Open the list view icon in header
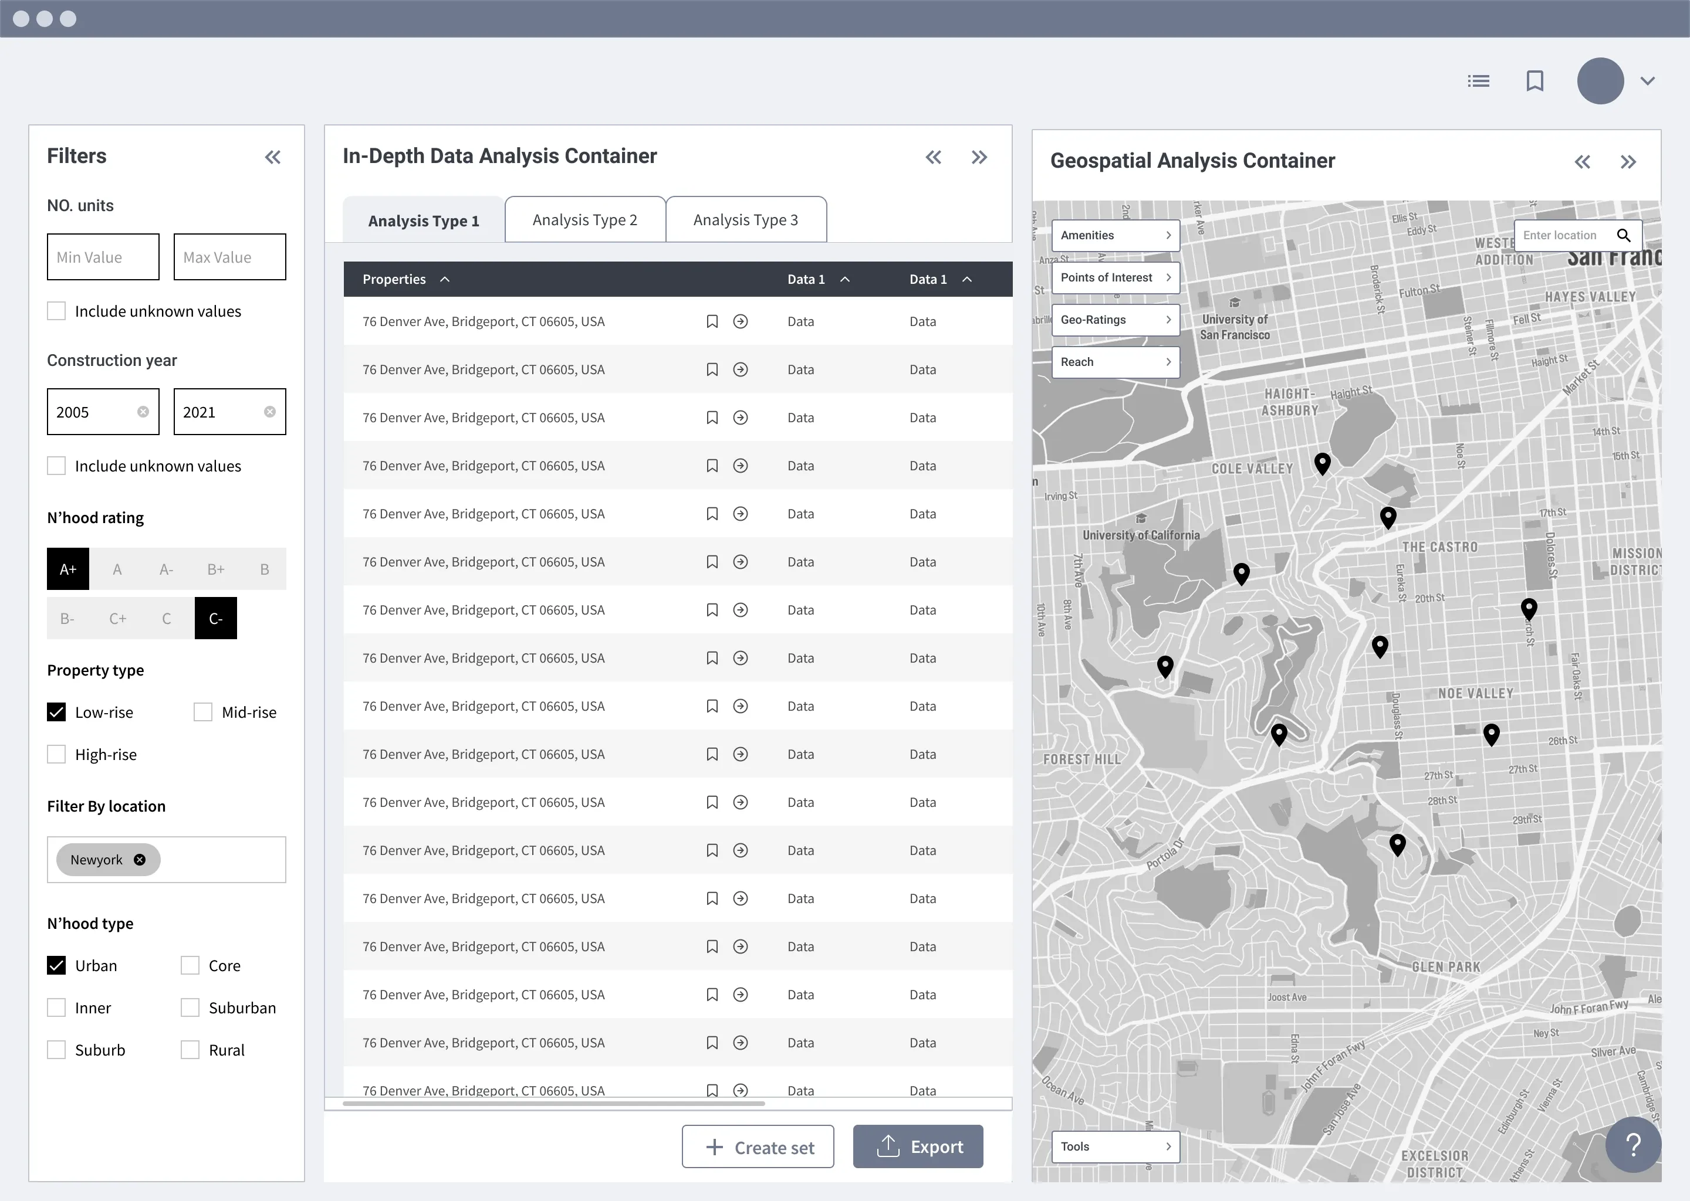This screenshot has height=1201, width=1690. (x=1478, y=80)
